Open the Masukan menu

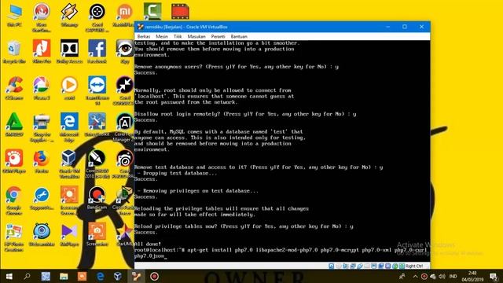(x=196, y=37)
